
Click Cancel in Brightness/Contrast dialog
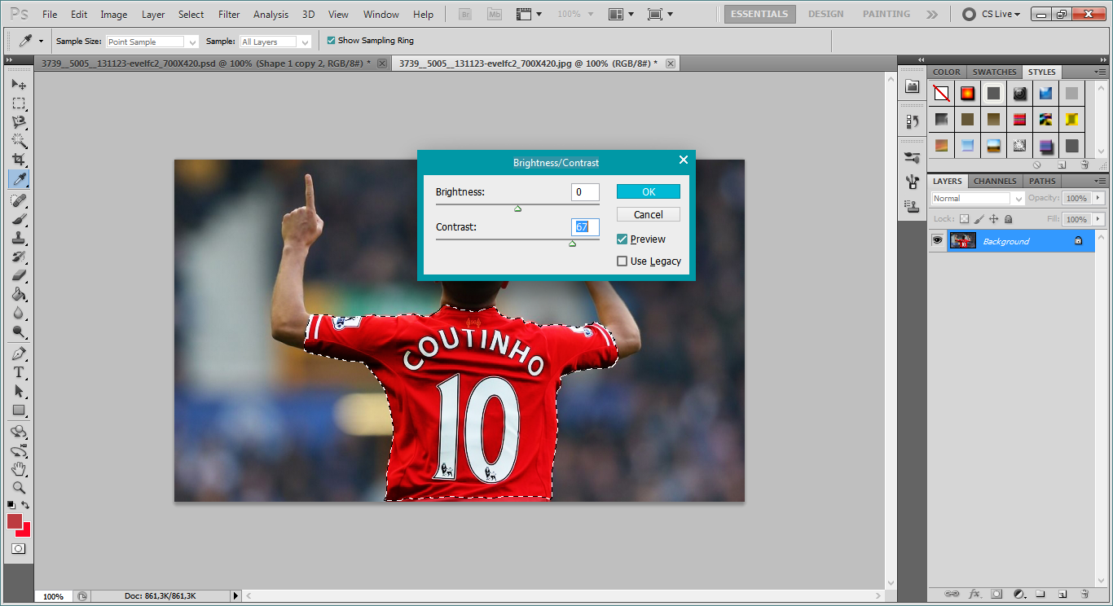click(649, 214)
